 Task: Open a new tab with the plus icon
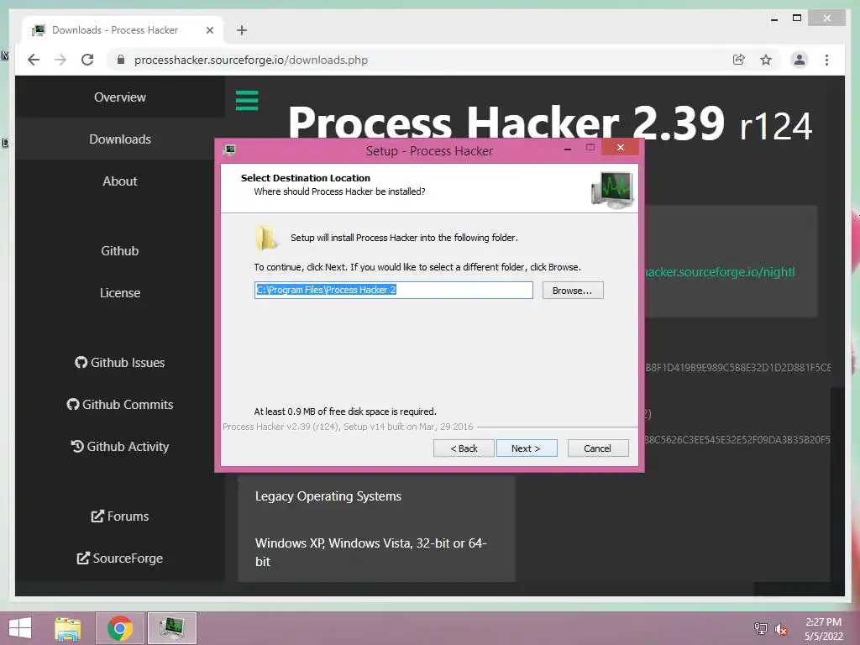click(x=242, y=30)
